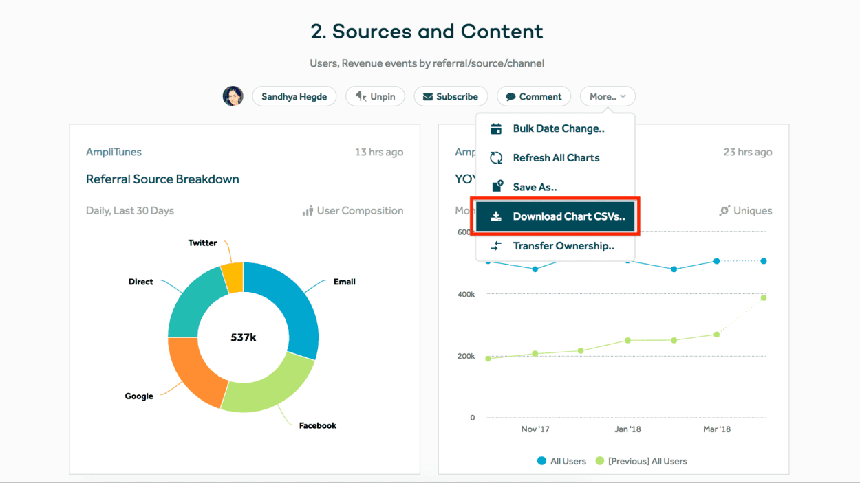Click the Save As file icon
The image size is (860, 483).
click(x=496, y=187)
